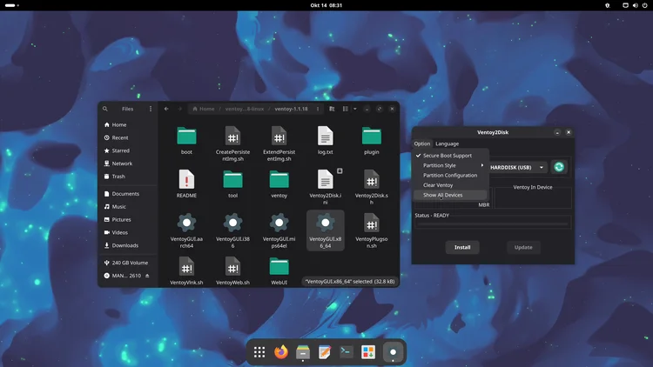
Task: Open the HARDDISK (USB) device dropdown
Action: click(517, 167)
